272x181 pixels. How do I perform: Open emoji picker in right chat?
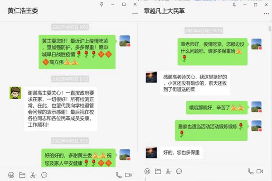(x=147, y=171)
